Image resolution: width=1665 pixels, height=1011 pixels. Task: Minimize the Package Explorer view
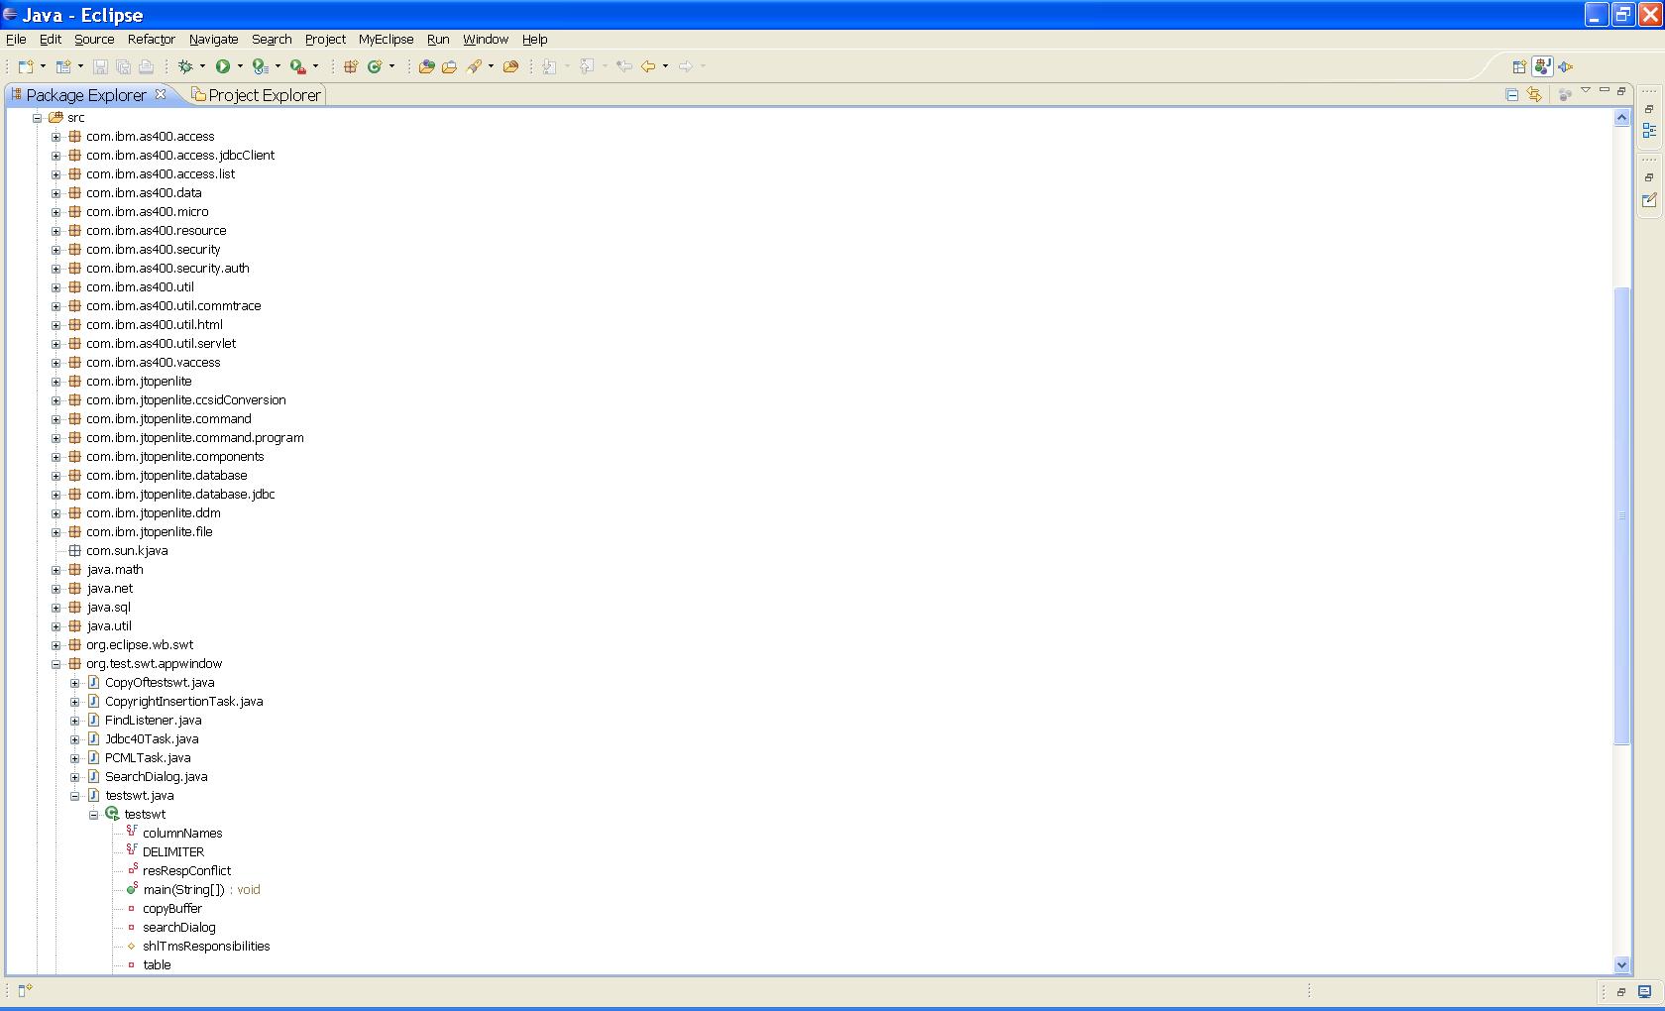pyautogui.click(x=1605, y=91)
